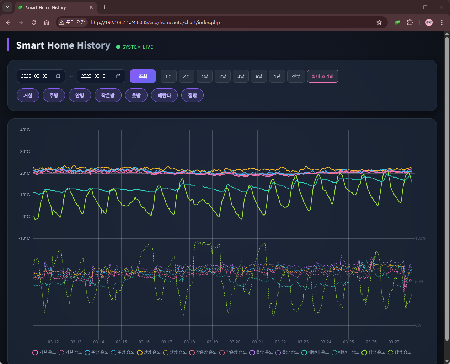Screen dimensions: 450x364
Task: Go to browser home page icon
Action: [x=47, y=22]
